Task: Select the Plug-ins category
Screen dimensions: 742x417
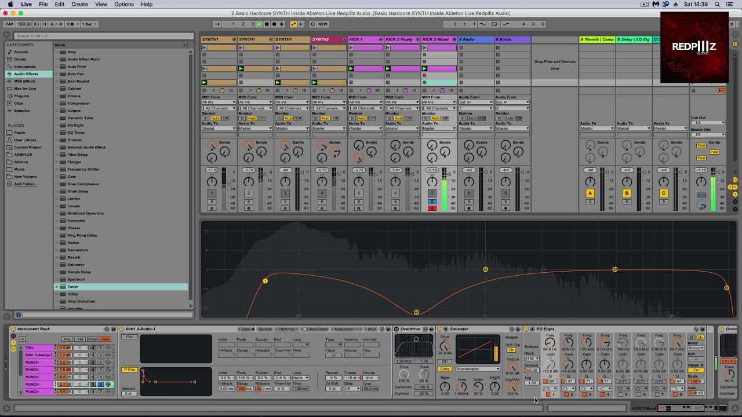Action: 21,96
